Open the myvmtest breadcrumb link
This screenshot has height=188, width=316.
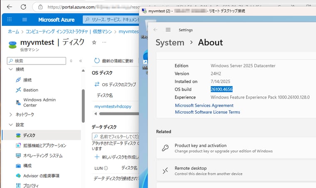pos(128,32)
